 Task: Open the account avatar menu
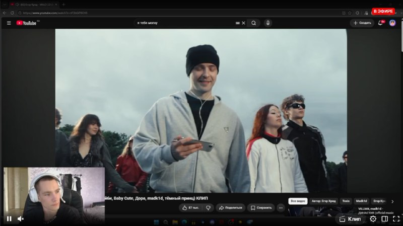392,23
